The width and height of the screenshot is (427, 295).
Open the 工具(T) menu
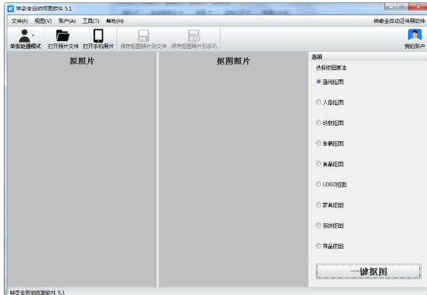pyautogui.click(x=91, y=21)
